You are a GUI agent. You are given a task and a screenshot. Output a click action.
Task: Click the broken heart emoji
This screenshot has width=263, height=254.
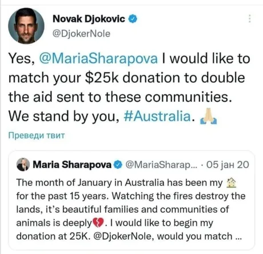coord(98,223)
